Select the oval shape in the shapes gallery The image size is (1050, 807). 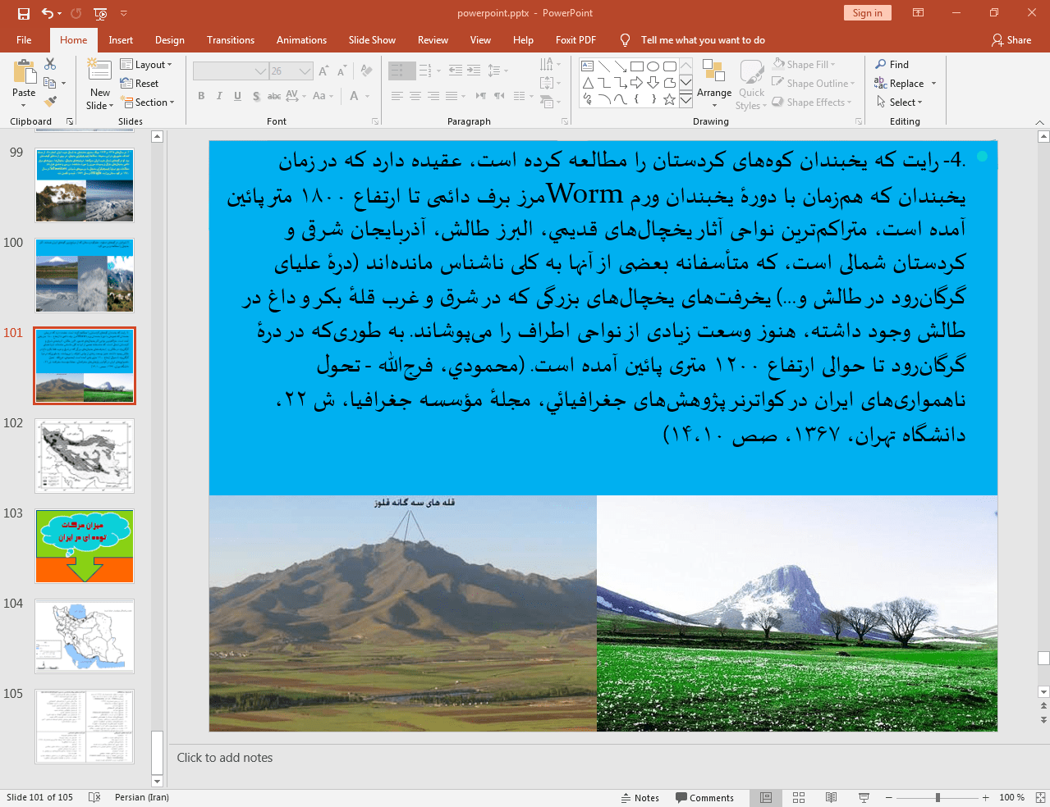click(653, 66)
